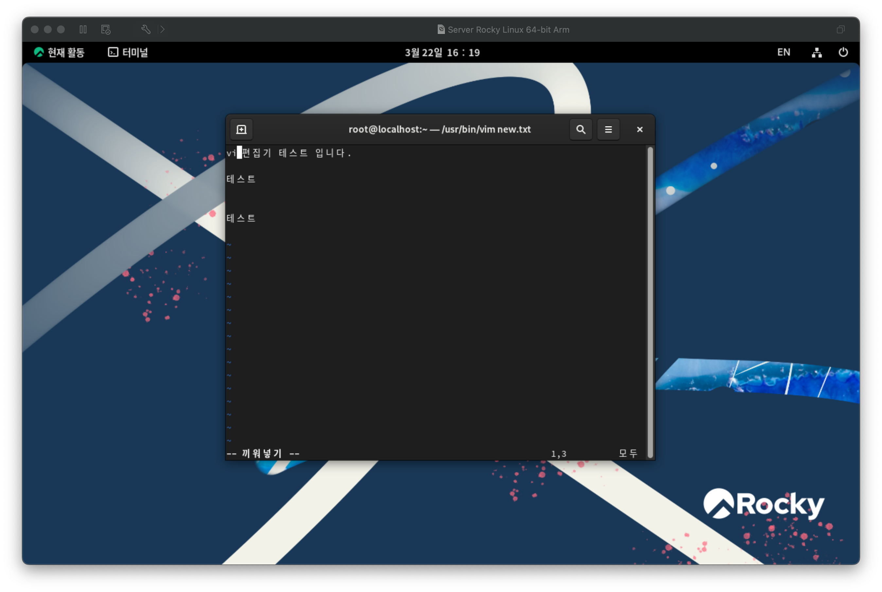
Task: Click the Server Rocky Linux window title
Action: (x=508, y=29)
